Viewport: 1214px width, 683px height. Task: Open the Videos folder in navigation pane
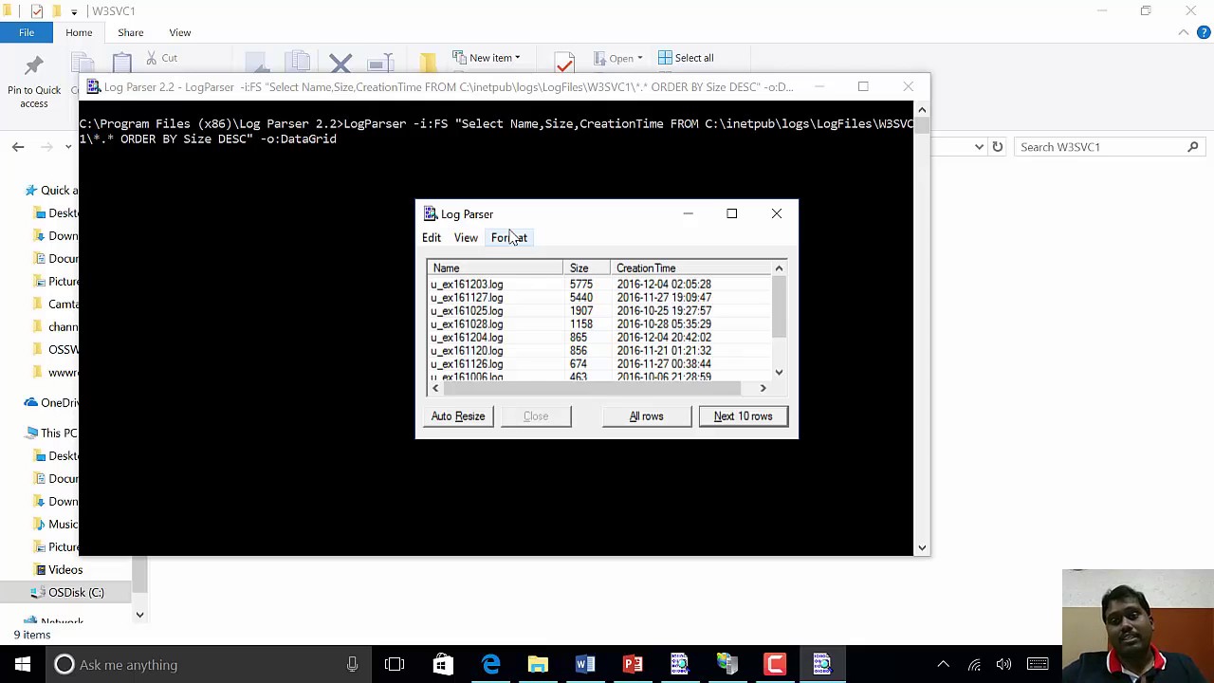click(59, 570)
